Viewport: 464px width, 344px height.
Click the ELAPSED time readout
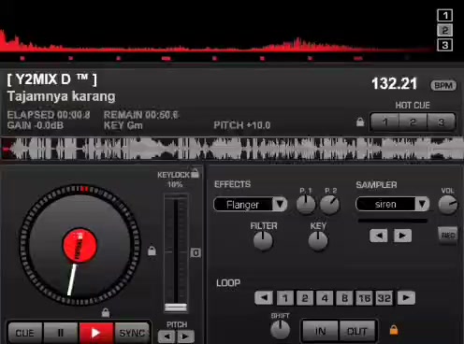tap(49, 115)
